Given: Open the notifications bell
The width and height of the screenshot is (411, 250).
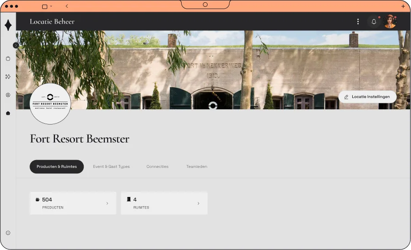Looking at the screenshot, I should pyautogui.click(x=374, y=21).
